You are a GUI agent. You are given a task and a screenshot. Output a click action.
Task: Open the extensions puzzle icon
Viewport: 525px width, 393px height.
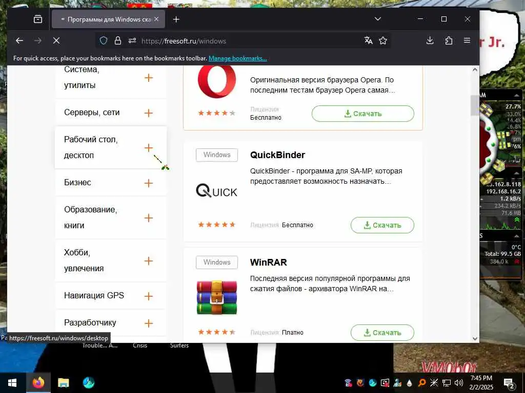(449, 41)
